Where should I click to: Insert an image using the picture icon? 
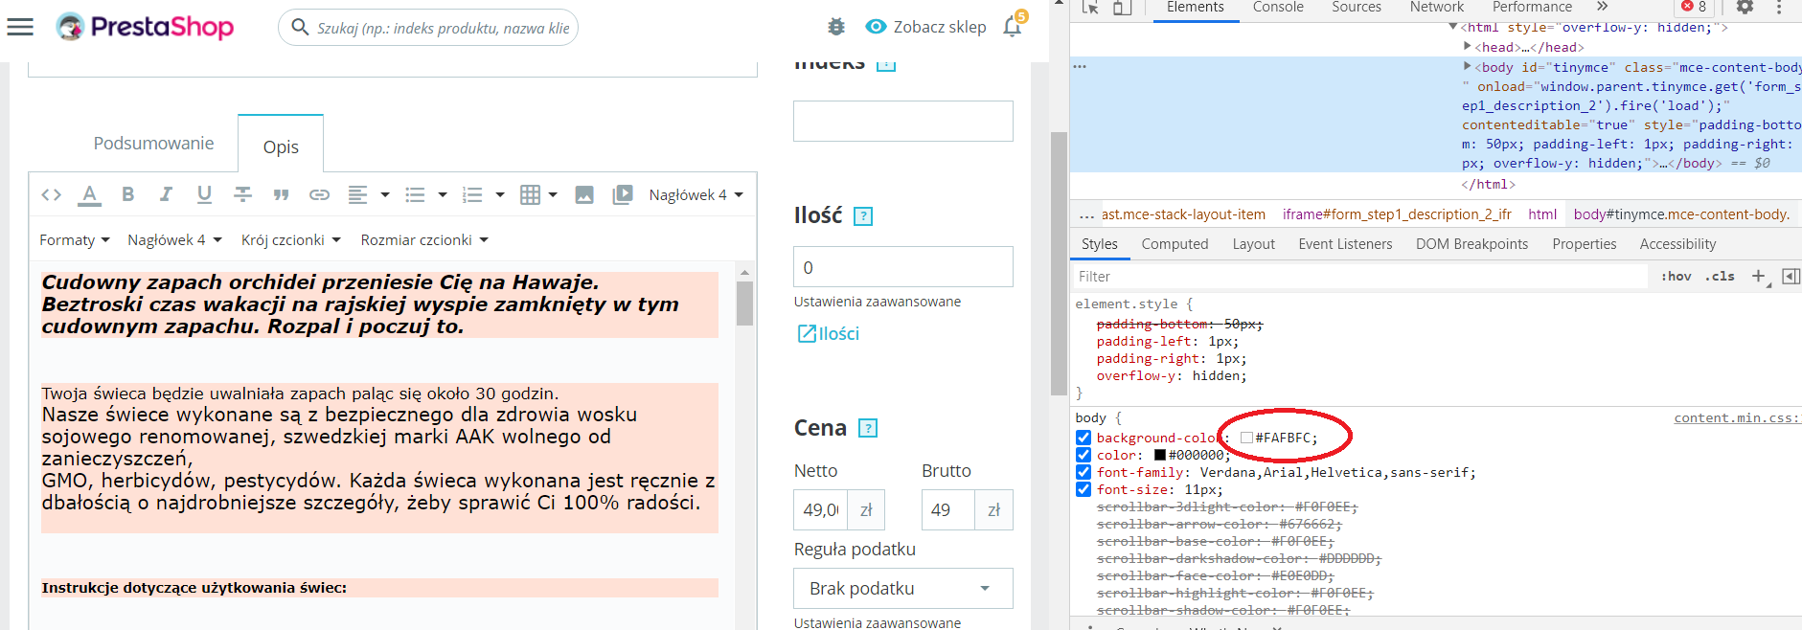point(584,195)
